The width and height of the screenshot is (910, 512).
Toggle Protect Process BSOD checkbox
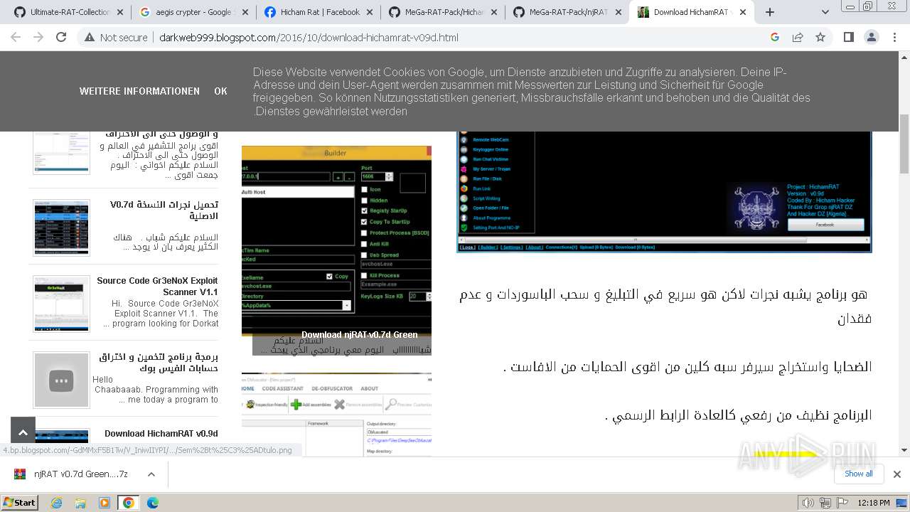(x=365, y=233)
